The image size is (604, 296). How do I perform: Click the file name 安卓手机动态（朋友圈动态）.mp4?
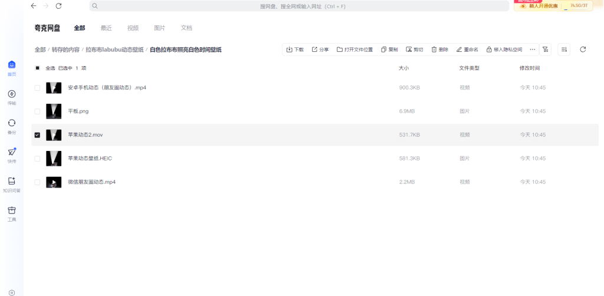[107, 88]
